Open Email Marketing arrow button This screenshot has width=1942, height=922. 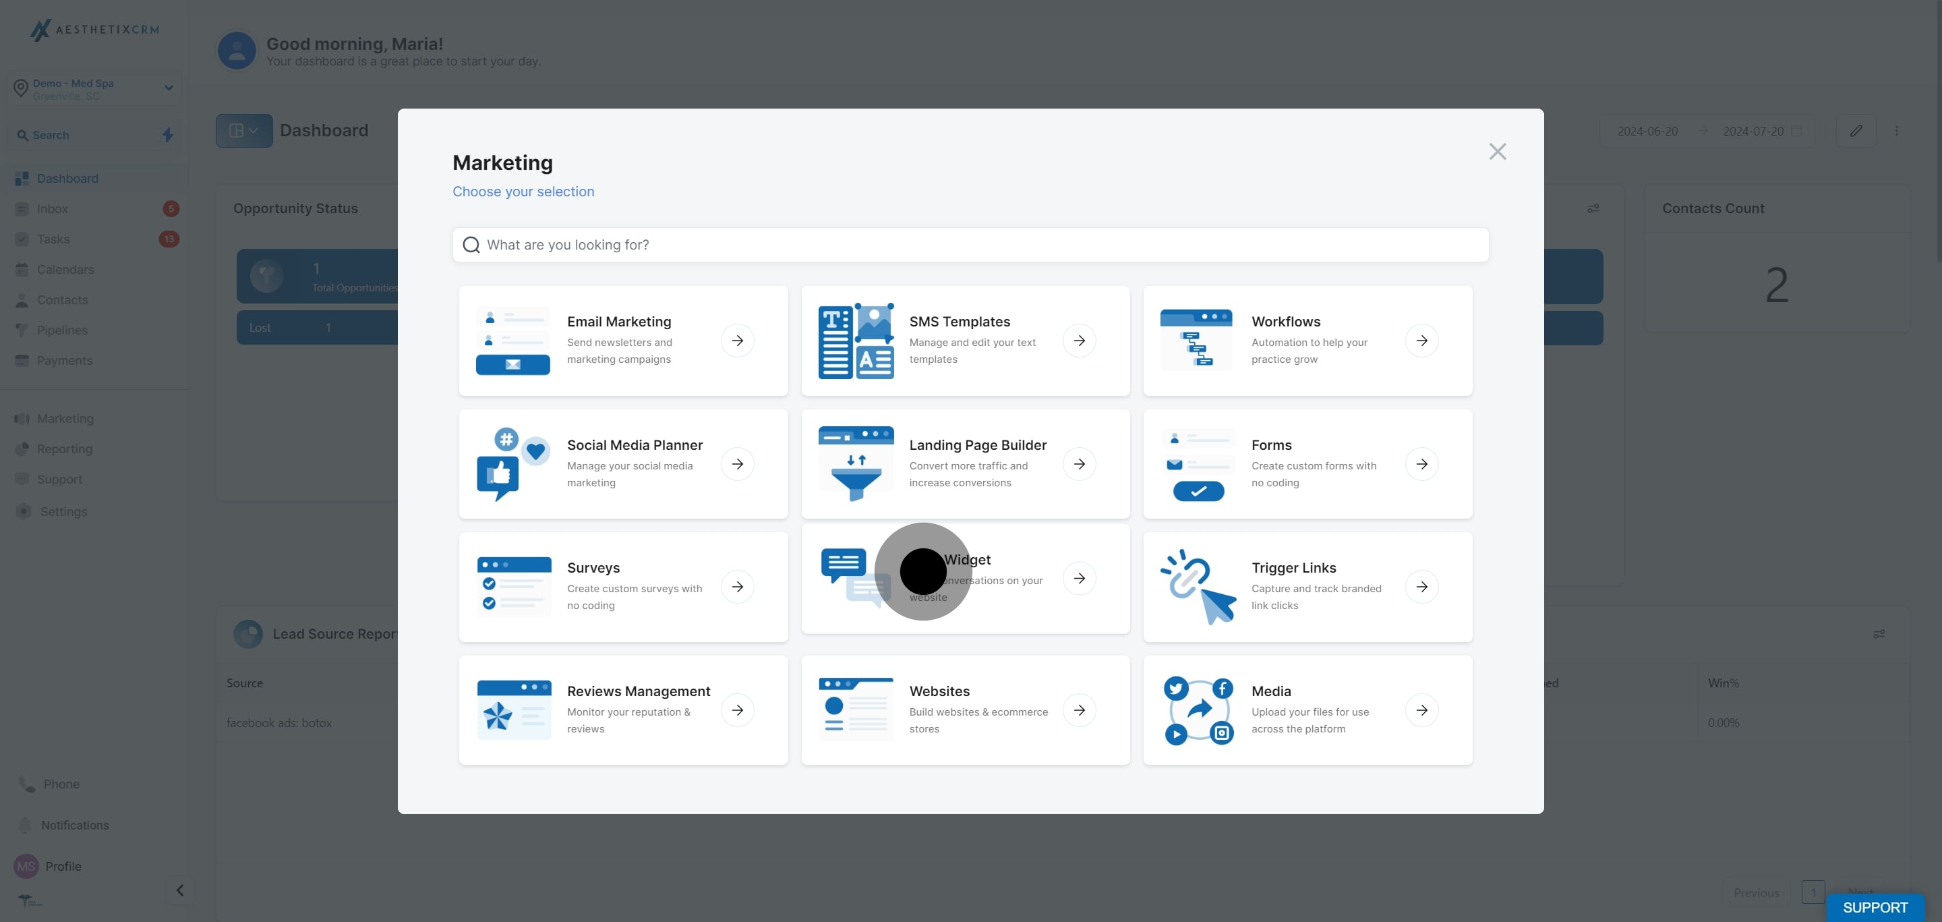click(x=736, y=340)
